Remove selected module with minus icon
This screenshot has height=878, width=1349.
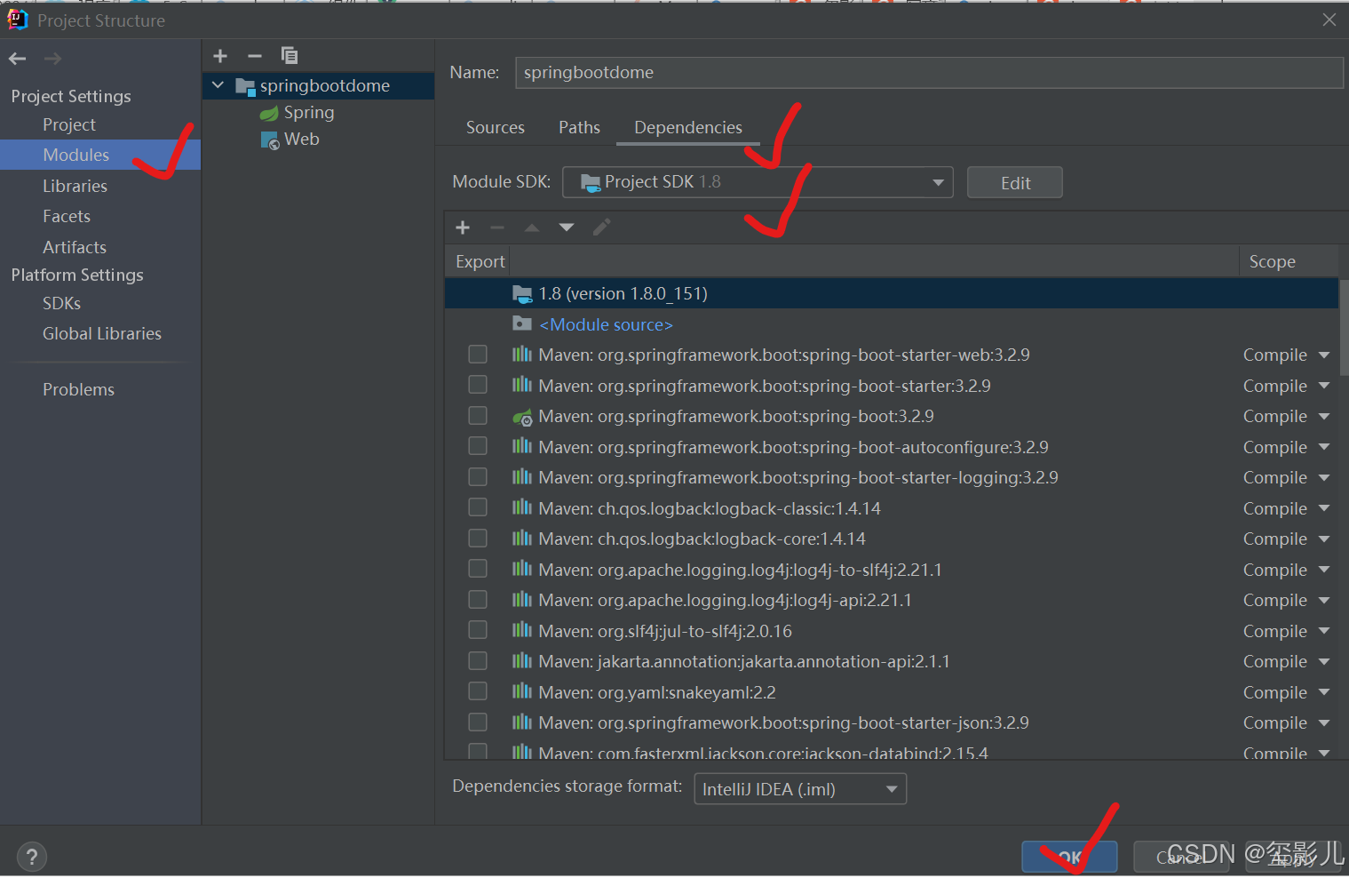point(255,56)
